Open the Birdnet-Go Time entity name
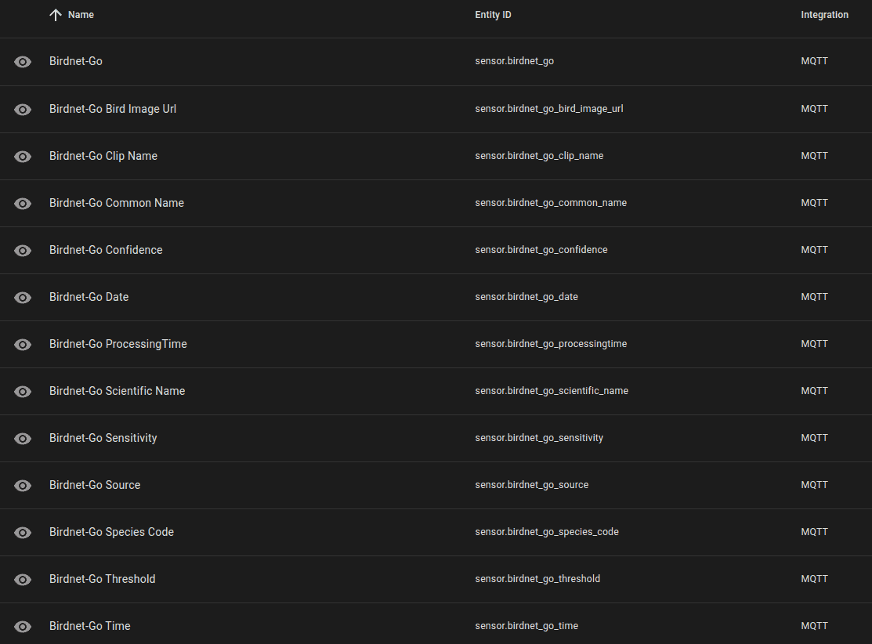 coord(89,626)
